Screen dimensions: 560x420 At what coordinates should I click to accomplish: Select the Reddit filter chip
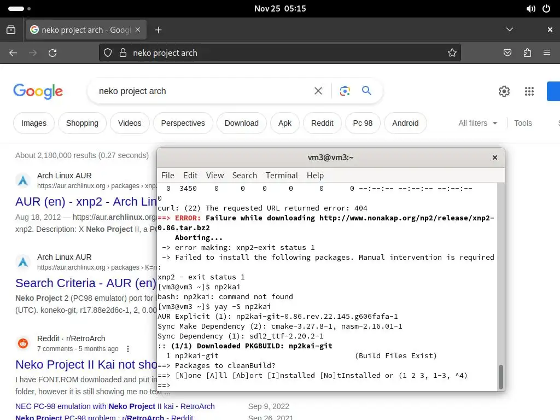(322, 123)
